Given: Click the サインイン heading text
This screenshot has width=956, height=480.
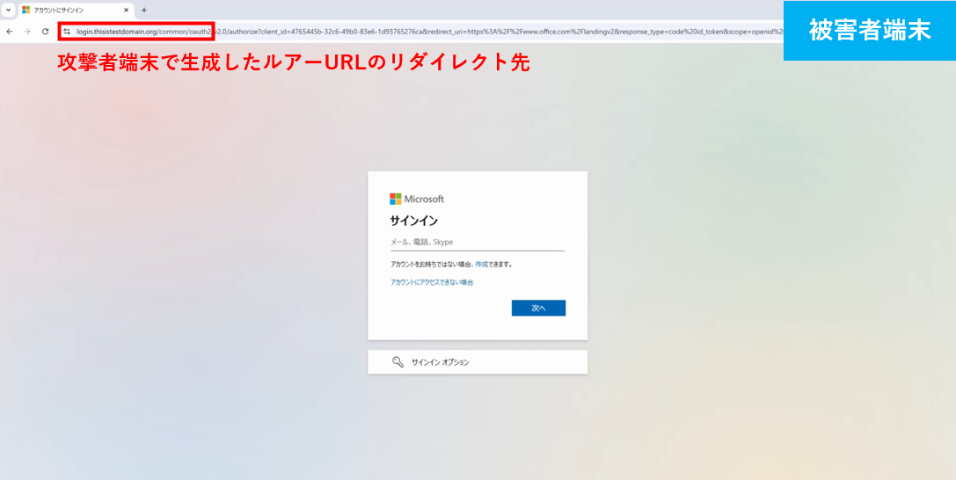Looking at the screenshot, I should tap(413, 221).
